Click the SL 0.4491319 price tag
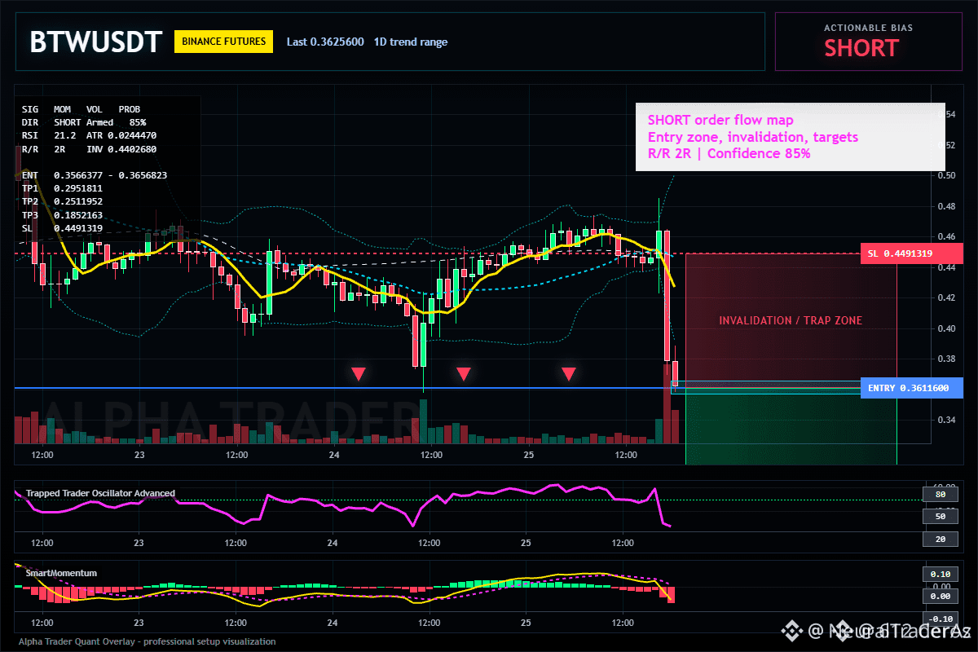This screenshot has width=978, height=652. tap(911, 253)
